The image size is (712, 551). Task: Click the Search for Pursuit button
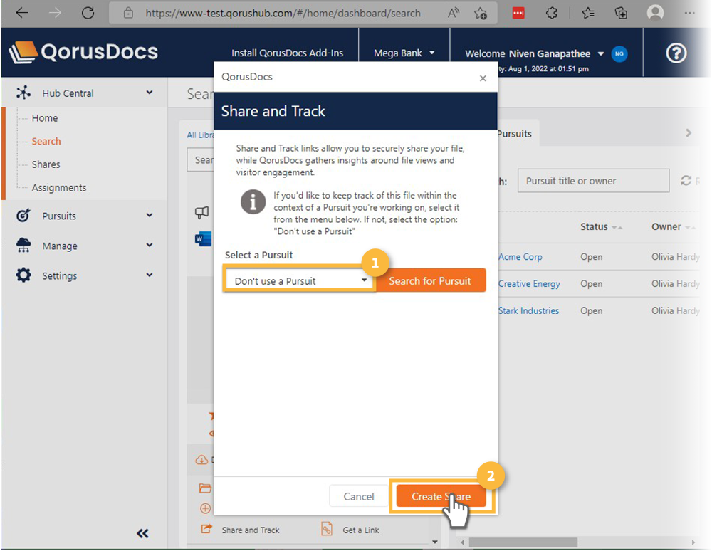pyautogui.click(x=430, y=280)
